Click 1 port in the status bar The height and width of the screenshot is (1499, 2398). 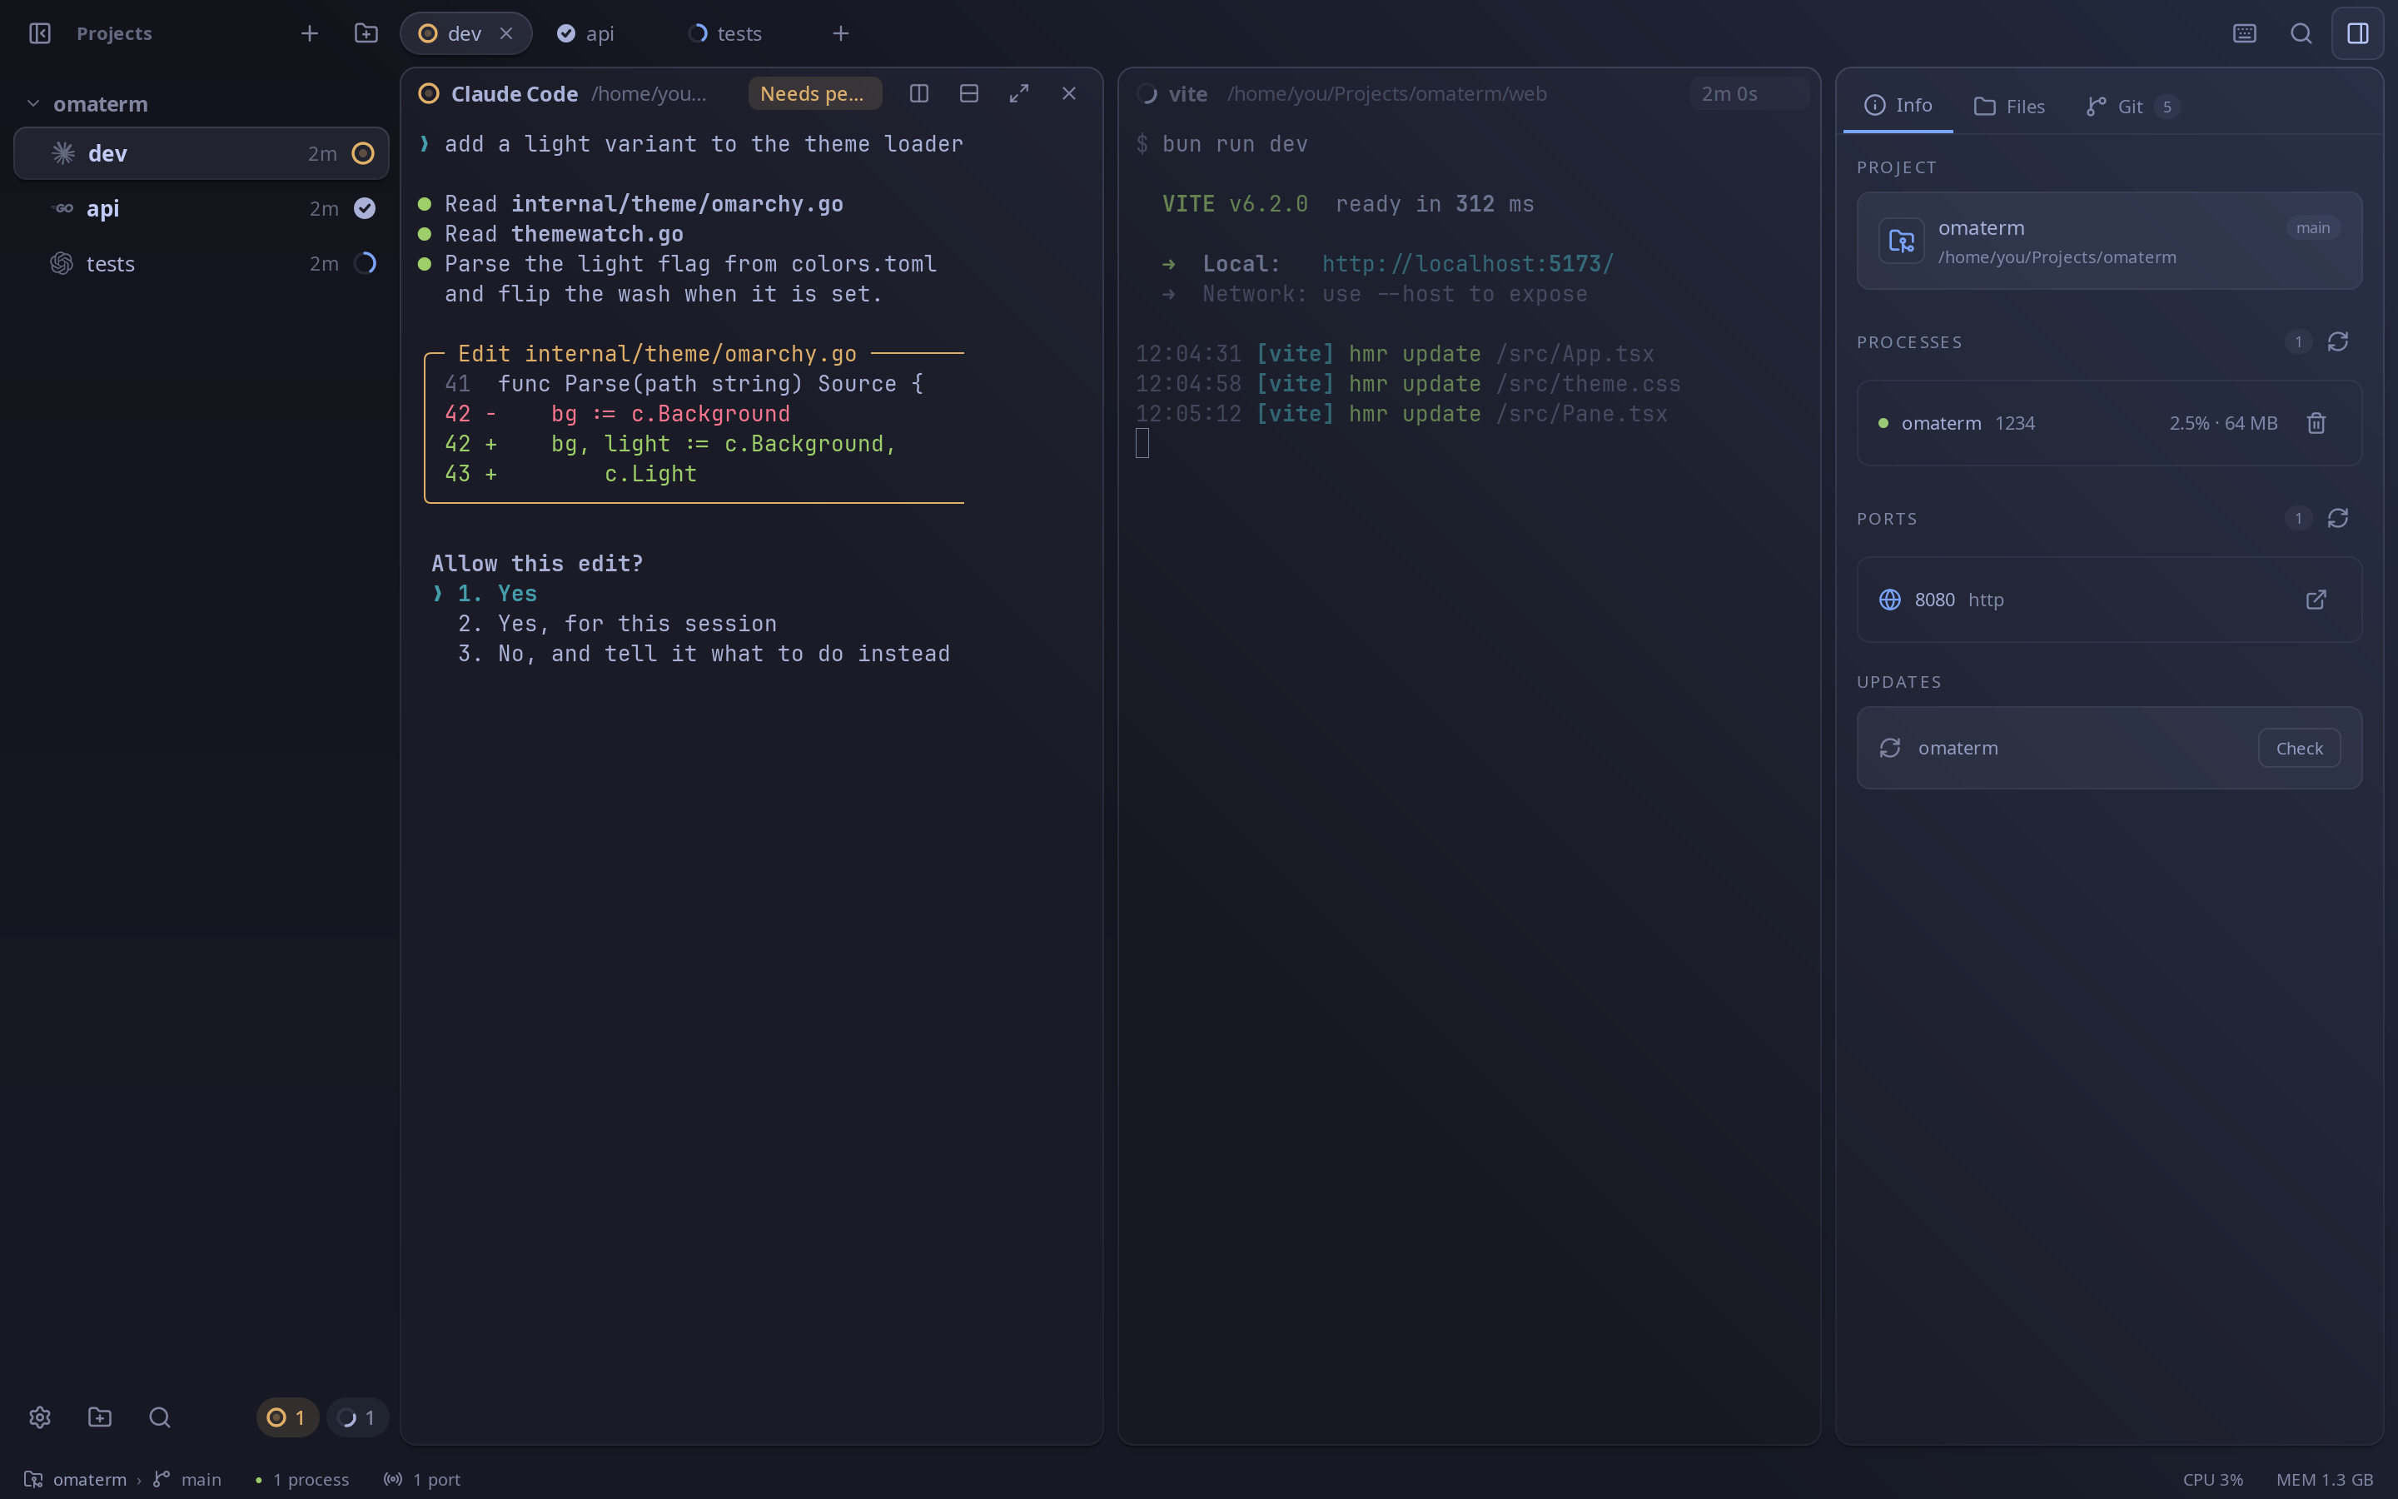[x=422, y=1479]
